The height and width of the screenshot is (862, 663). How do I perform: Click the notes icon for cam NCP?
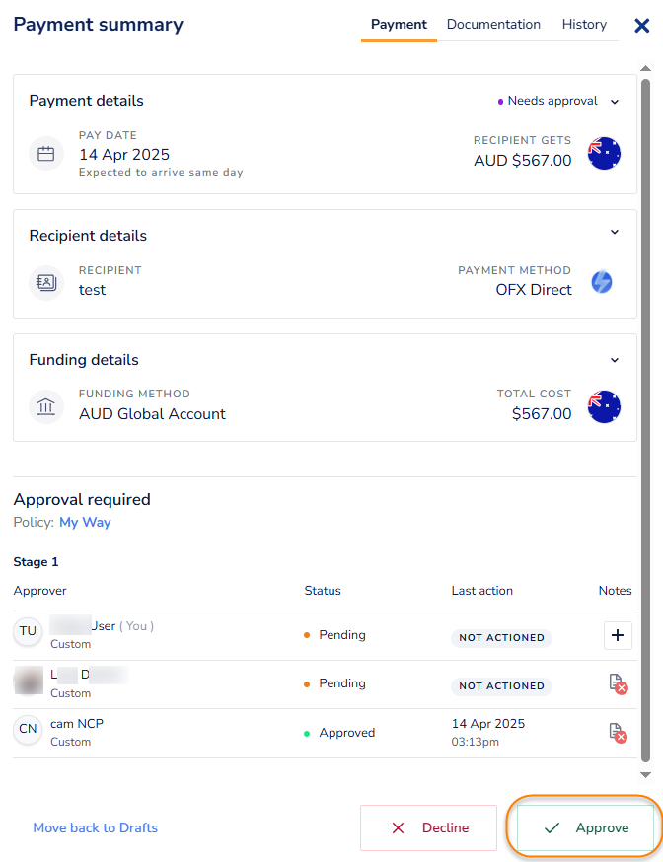[618, 733]
